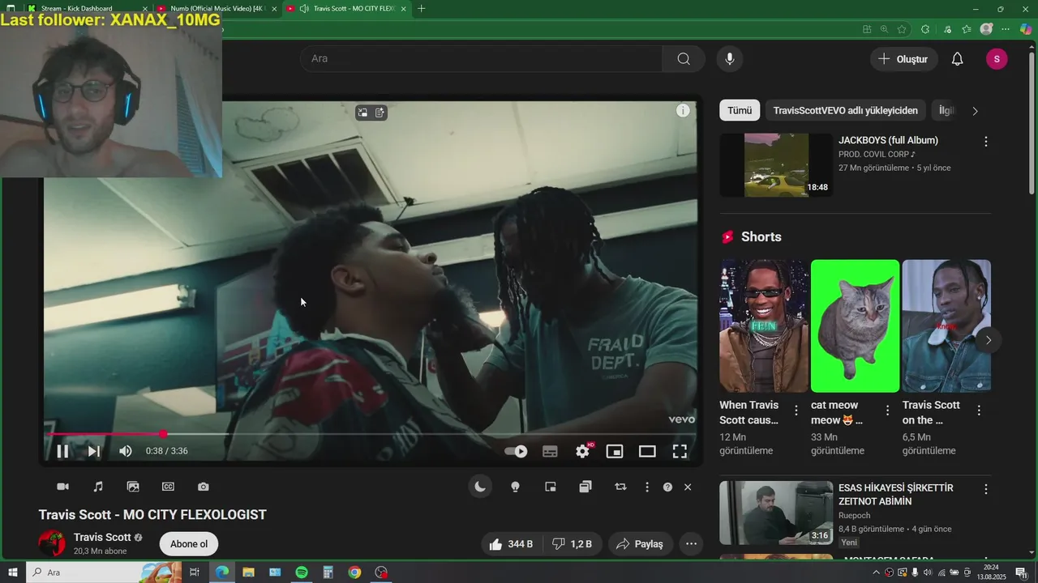Enter full screen mode
The width and height of the screenshot is (1038, 583).
680,452
